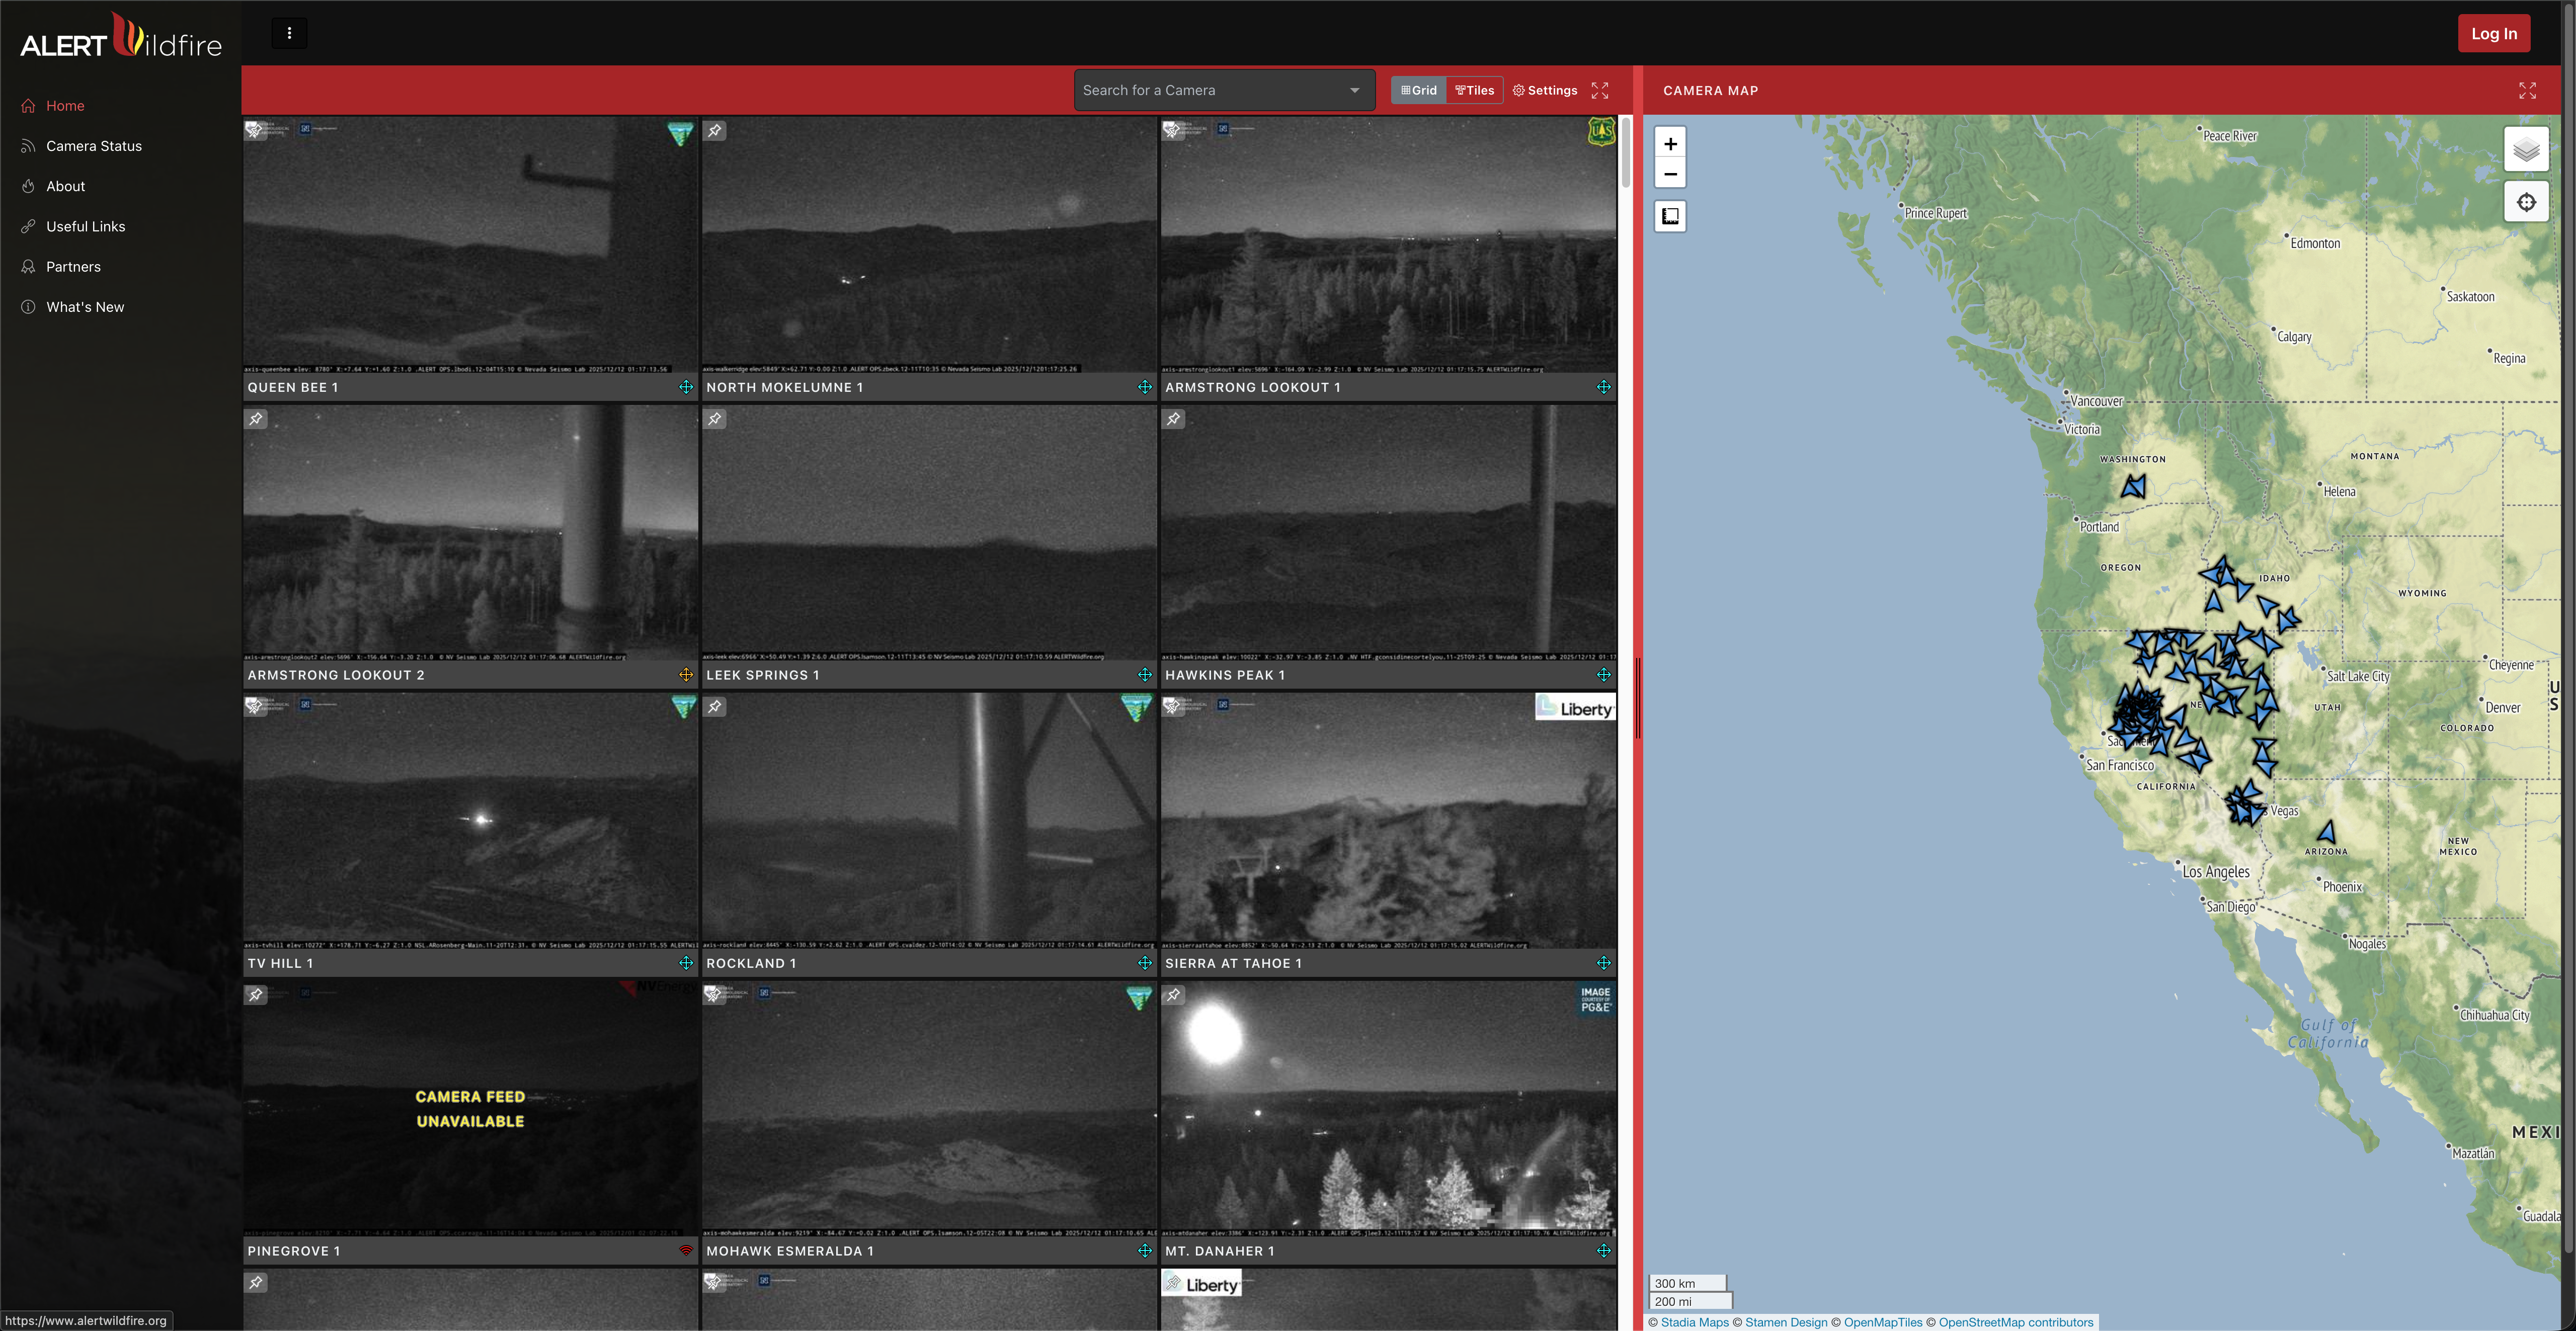Viewport: 2576px width, 1331px height.
Task: Click the PTZ crosshair icon on Queen Bee 1
Action: [686, 387]
